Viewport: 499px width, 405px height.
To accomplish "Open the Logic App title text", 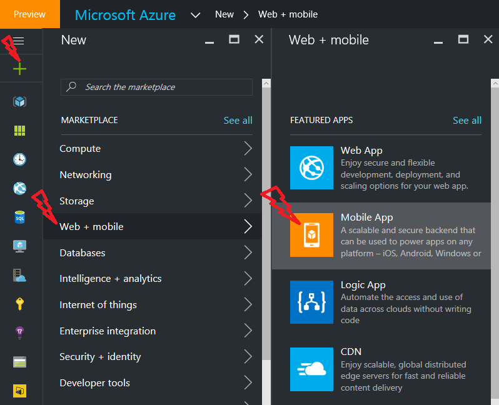I will (x=363, y=285).
